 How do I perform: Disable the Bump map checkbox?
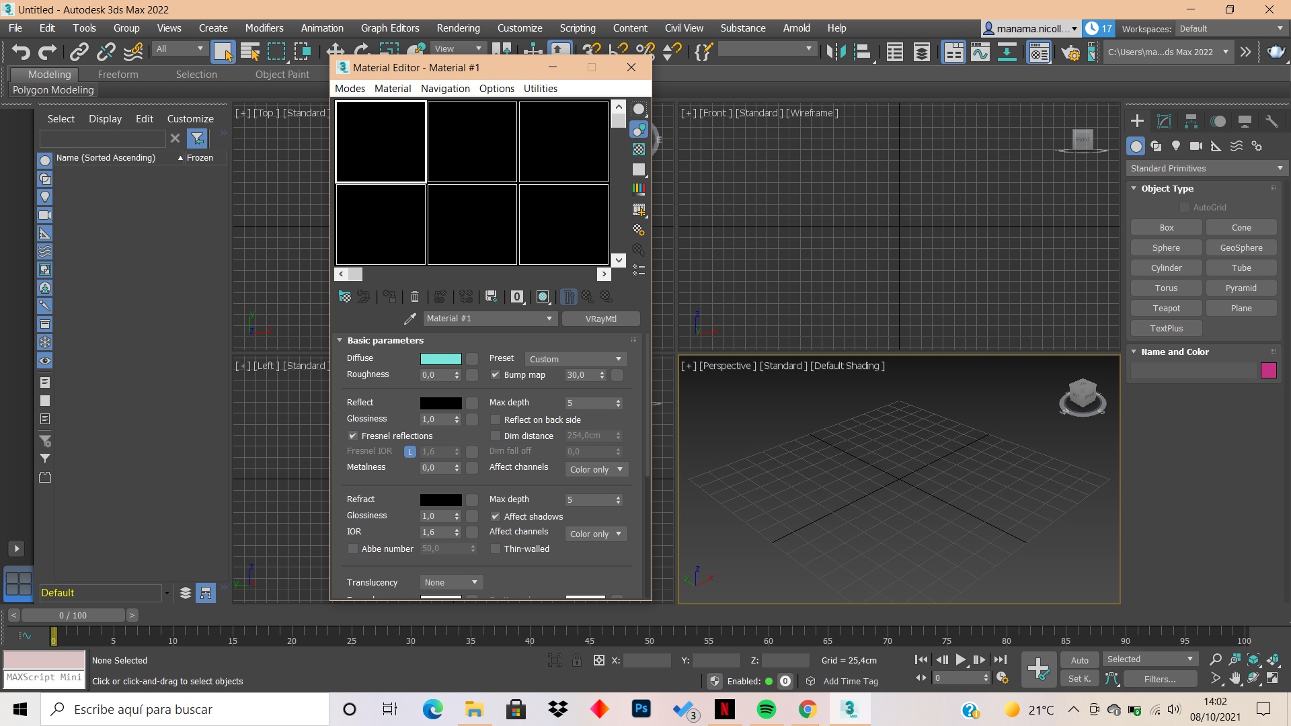[496, 375]
